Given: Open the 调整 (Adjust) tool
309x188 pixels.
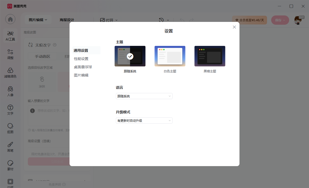Looking at the screenshot, I should pyautogui.click(x=10, y=54).
